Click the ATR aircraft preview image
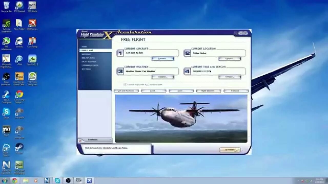 click(x=181, y=119)
